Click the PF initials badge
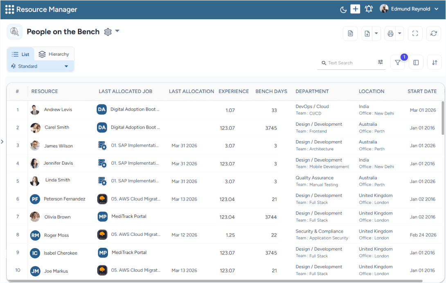446x283 pixels. [x=35, y=199]
